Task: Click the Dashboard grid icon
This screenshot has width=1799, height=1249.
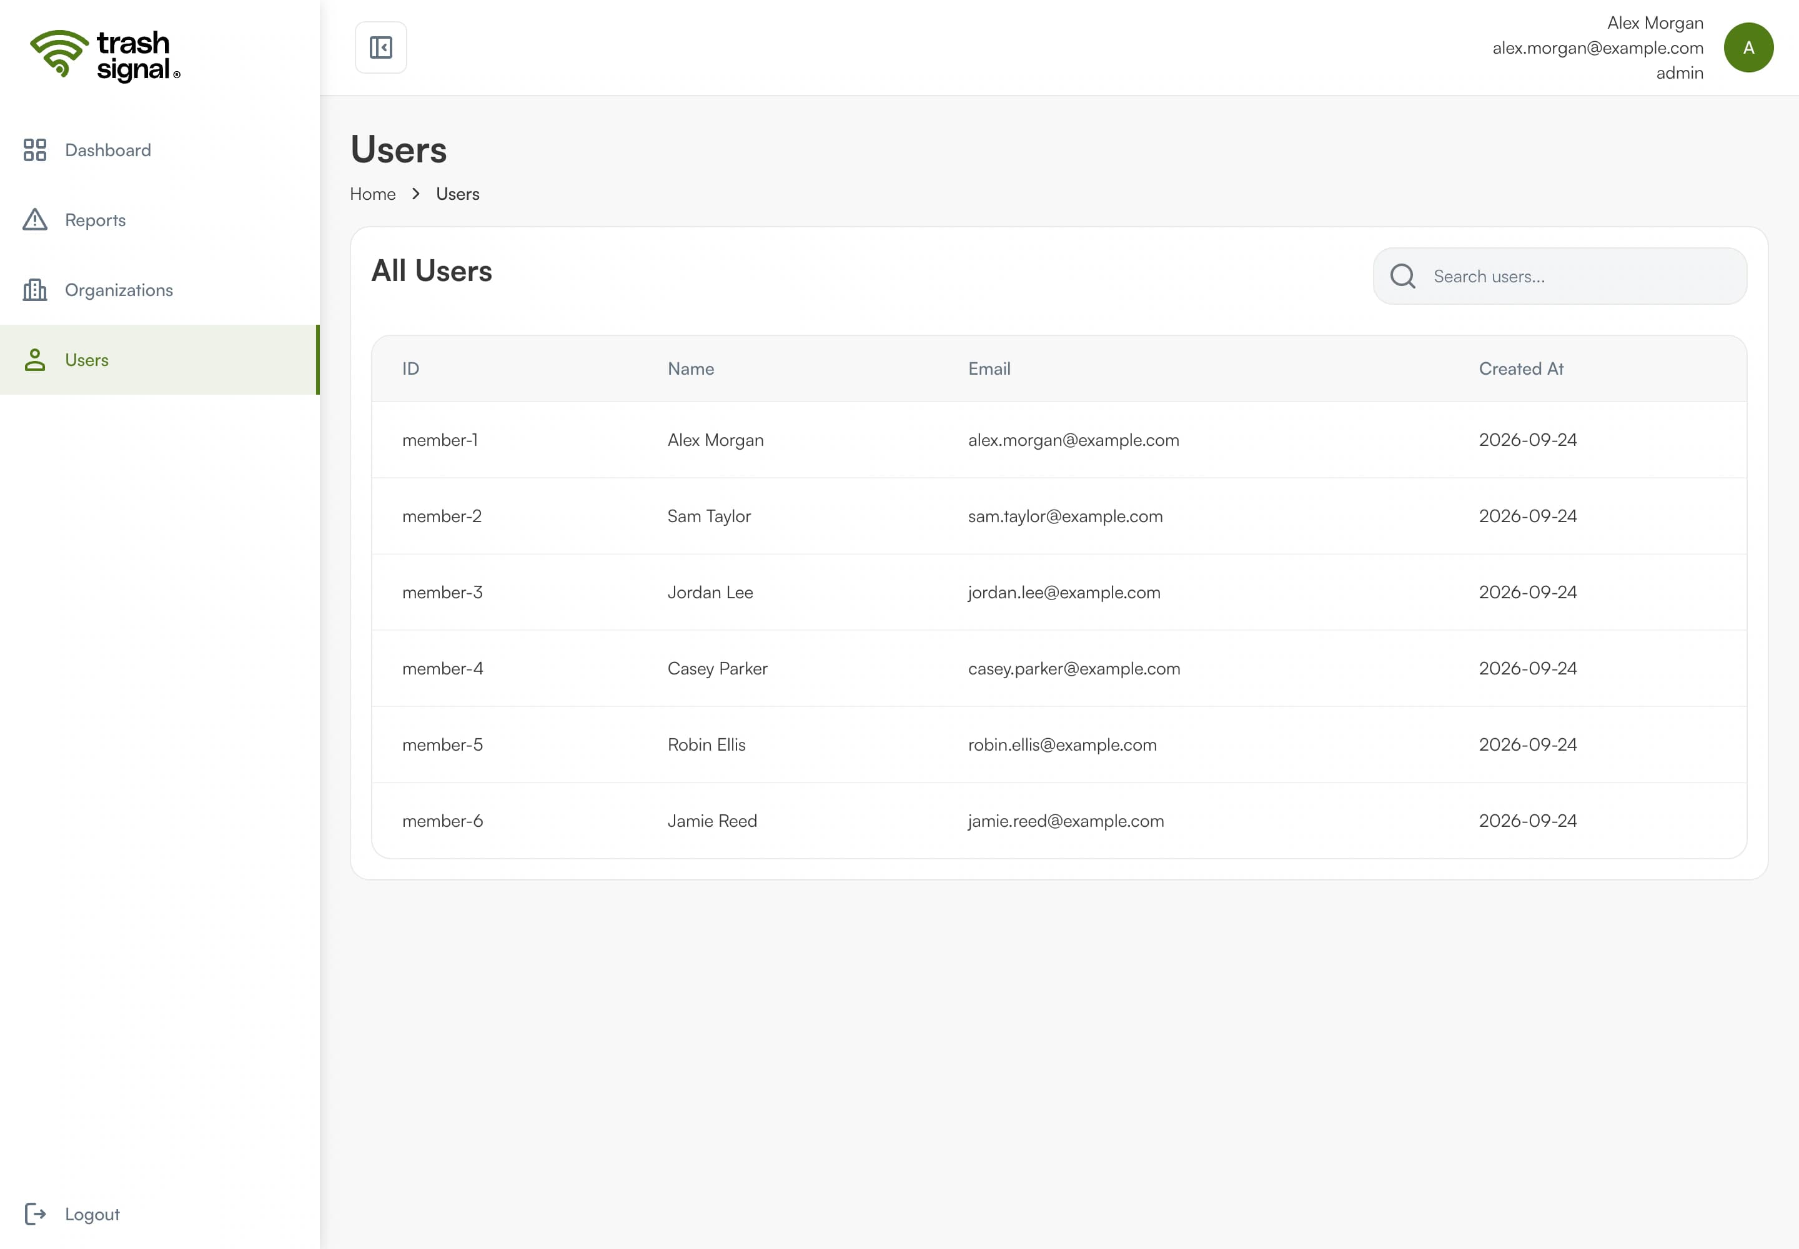Action: click(34, 149)
